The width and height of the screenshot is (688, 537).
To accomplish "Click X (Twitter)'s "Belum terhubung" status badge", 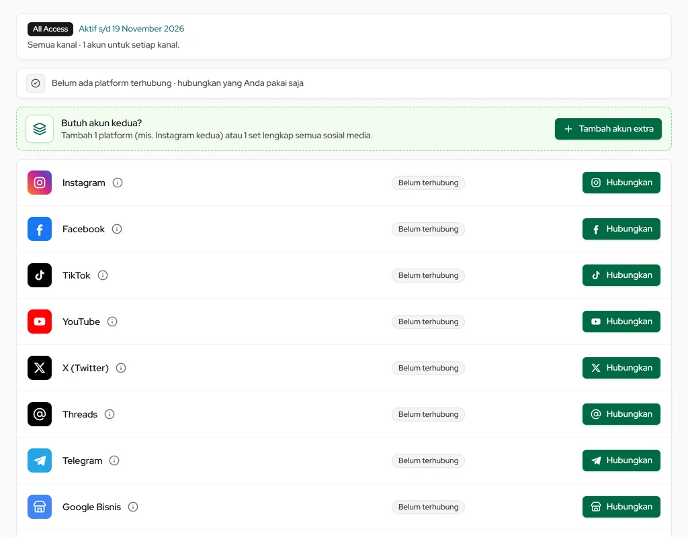I will pos(428,368).
